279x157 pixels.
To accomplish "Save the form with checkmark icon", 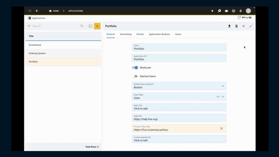I will pyautogui.click(x=251, y=26).
